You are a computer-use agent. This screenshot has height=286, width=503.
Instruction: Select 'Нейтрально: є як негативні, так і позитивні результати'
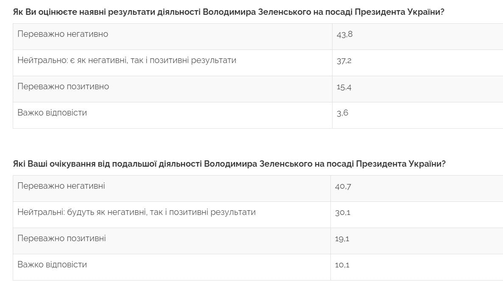click(127, 60)
